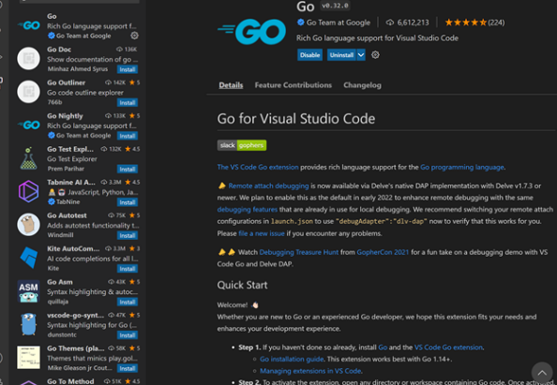Open 'The VS Code Go extension' link
Screen dimensions: 557x385
click(x=258, y=167)
